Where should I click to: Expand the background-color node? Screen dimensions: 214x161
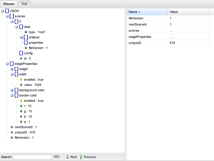(12, 90)
